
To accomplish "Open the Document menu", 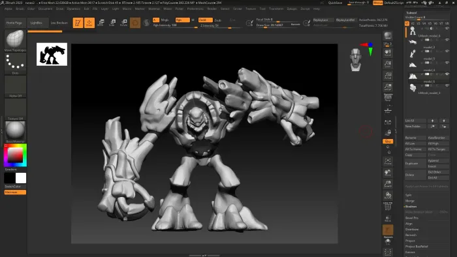I will tap(45, 8).
